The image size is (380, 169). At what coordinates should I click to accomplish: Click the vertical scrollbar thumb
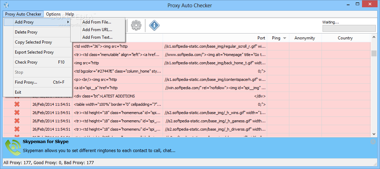click(374, 53)
